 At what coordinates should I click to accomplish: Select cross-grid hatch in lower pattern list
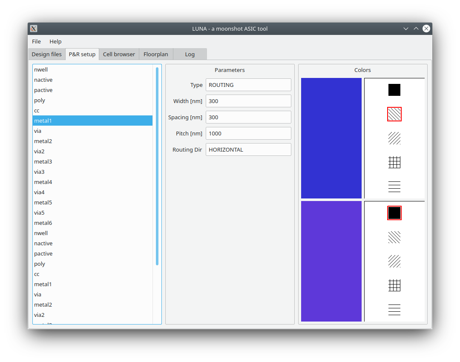[x=394, y=285]
